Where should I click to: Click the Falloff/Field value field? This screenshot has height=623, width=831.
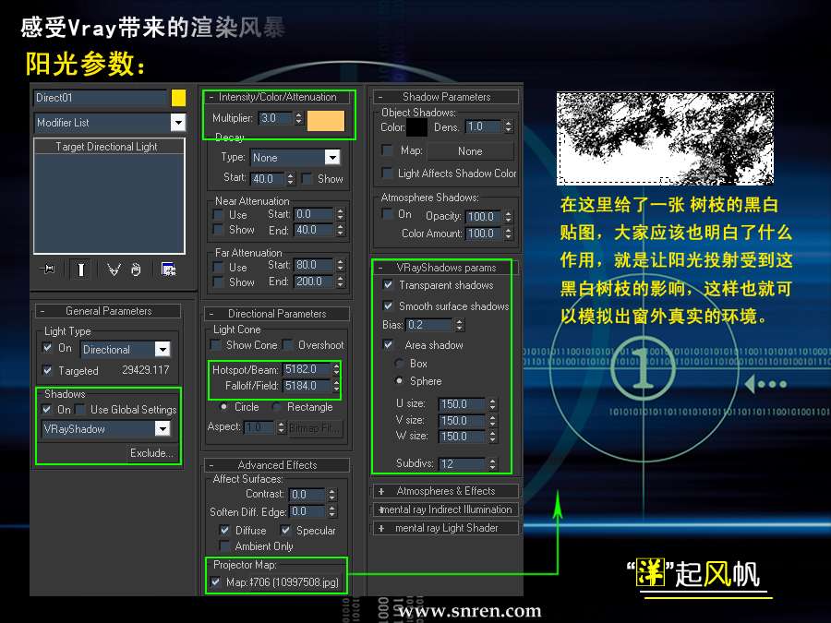coord(307,386)
